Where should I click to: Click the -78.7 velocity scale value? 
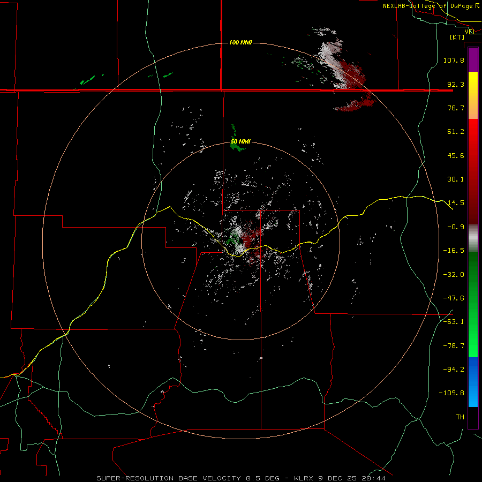coord(454,346)
